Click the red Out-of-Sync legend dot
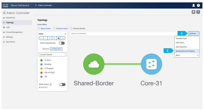 click(x=41, y=73)
